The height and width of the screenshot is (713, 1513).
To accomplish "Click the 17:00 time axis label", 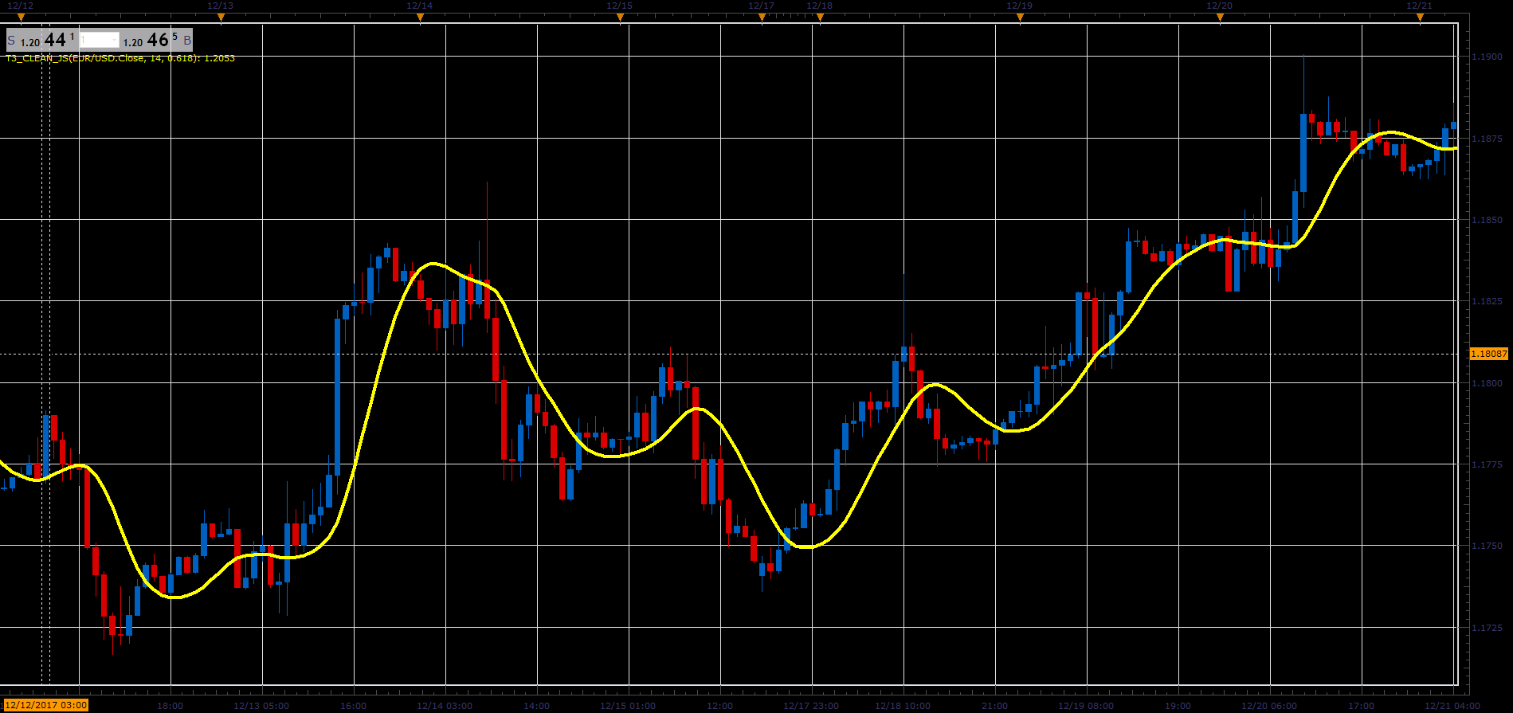I will point(1362,706).
